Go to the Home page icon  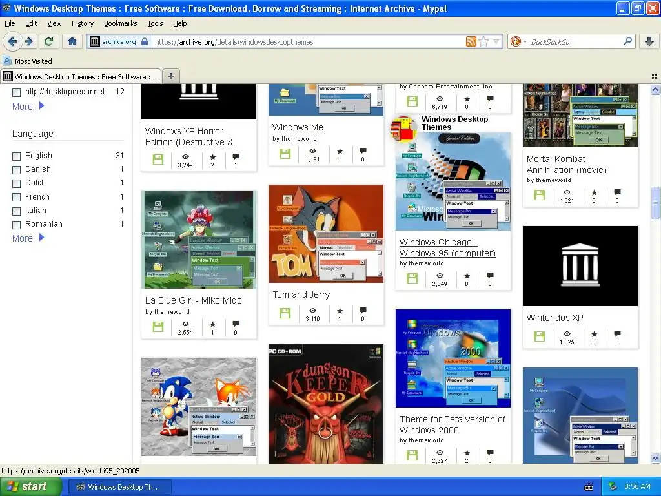(72, 41)
